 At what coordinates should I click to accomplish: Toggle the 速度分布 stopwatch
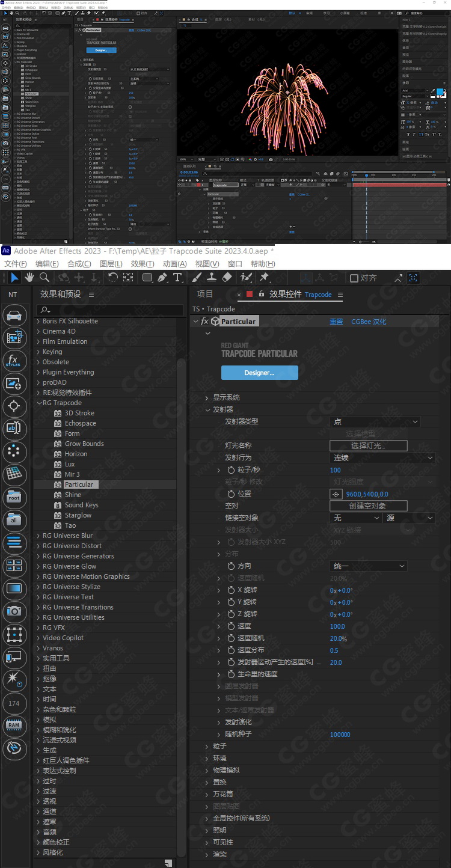click(231, 650)
